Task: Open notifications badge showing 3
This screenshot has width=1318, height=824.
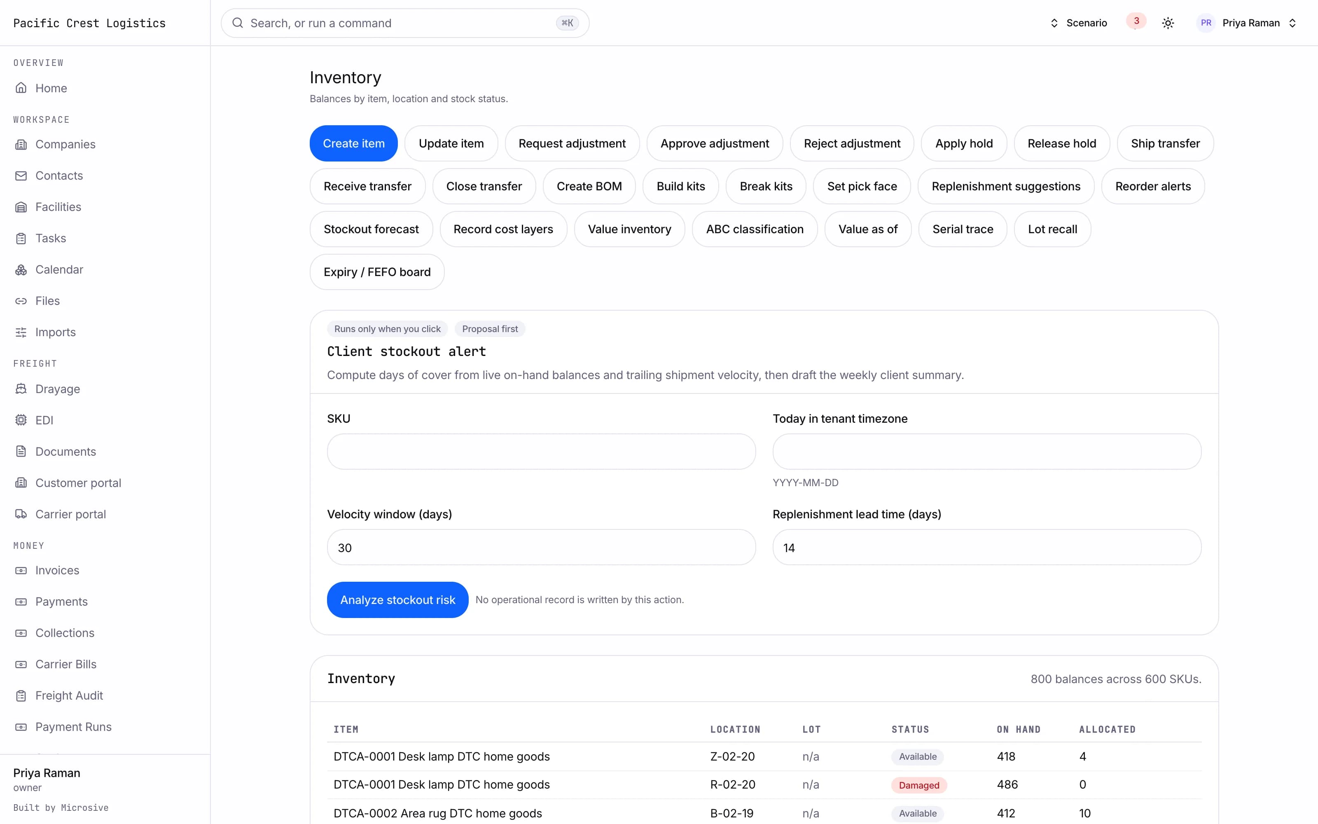Action: 1136,21
